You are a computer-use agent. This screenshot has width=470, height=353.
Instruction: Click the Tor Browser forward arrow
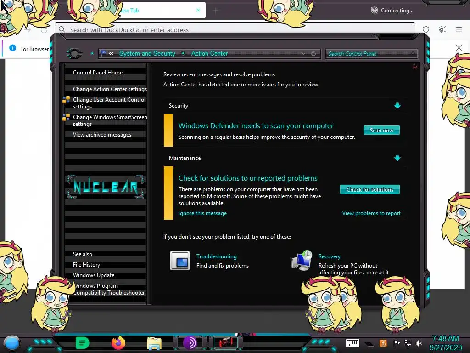(28, 30)
